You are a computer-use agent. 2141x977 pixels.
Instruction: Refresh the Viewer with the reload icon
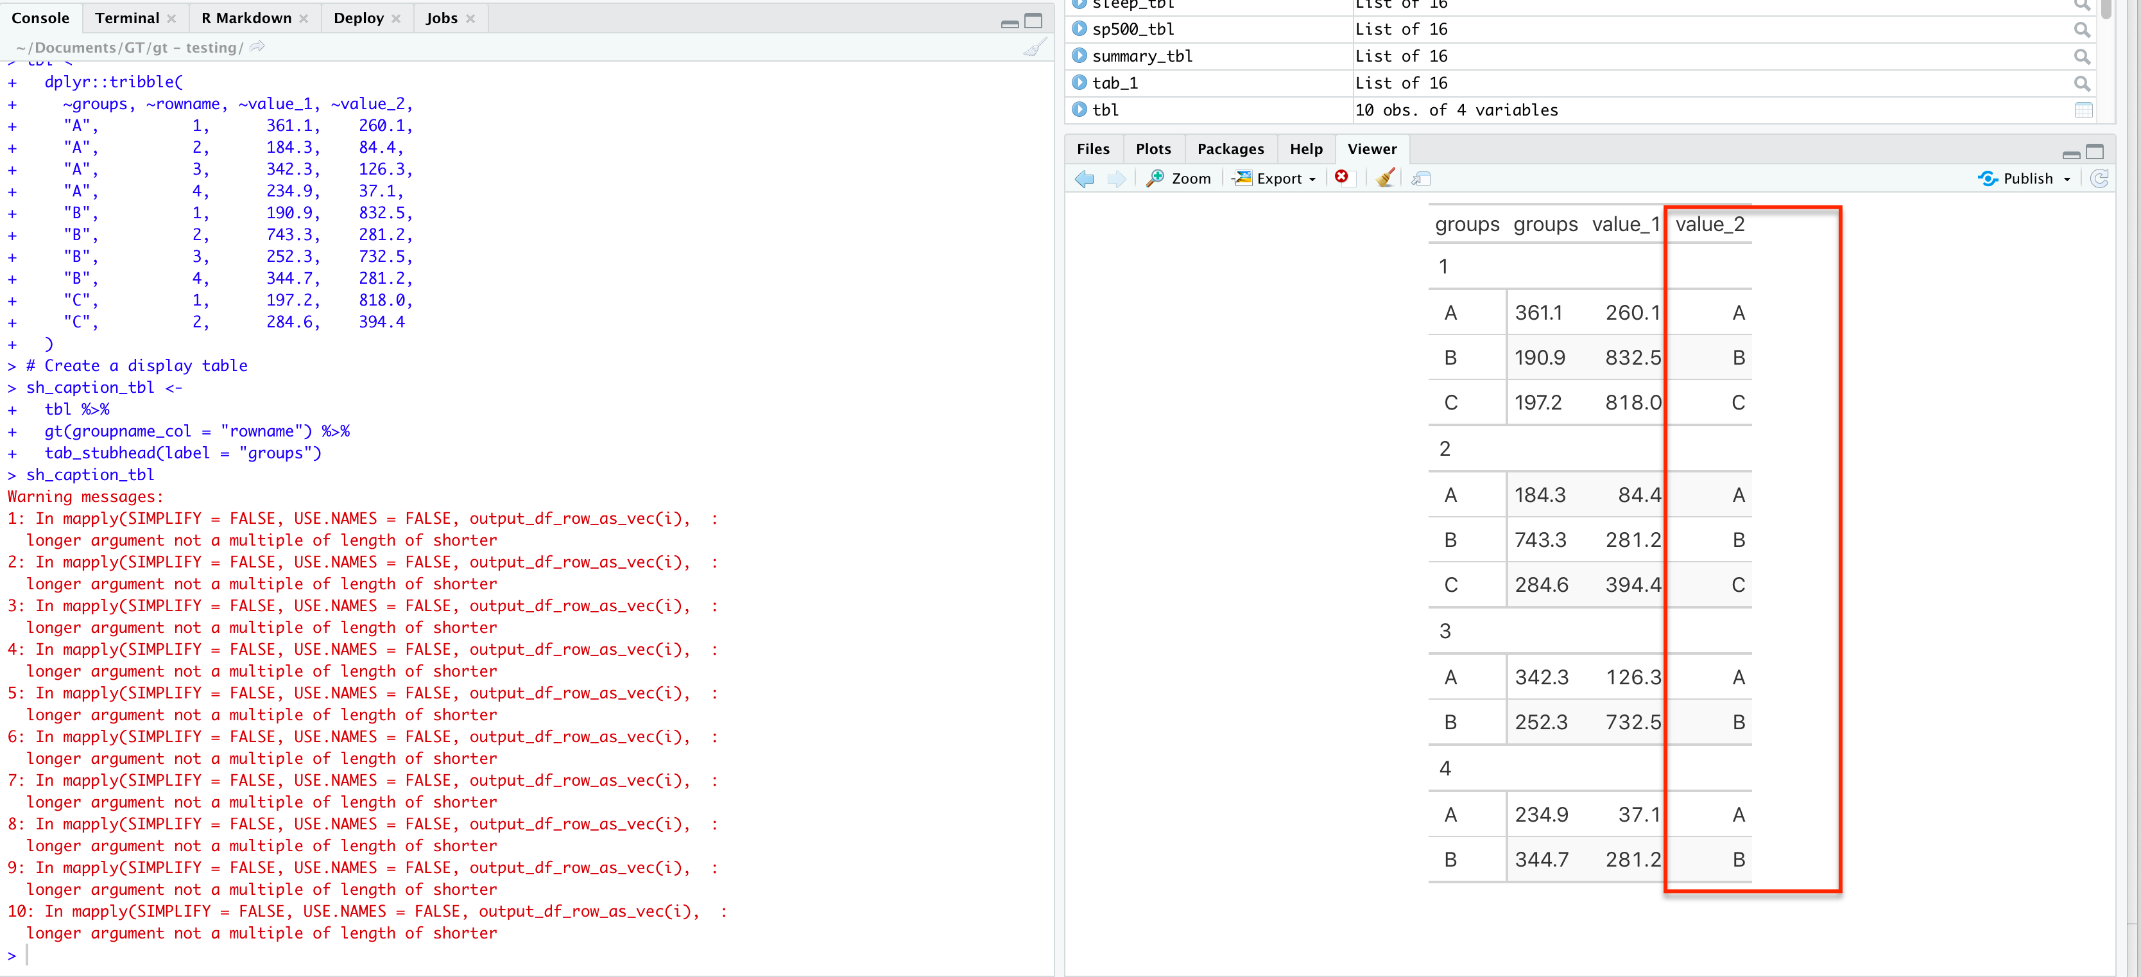2101,178
